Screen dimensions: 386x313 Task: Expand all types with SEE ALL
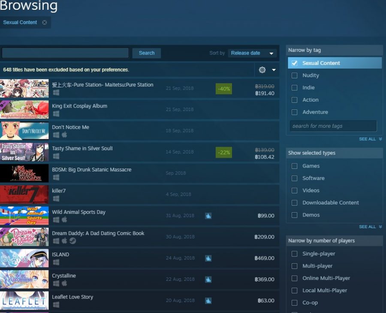[x=370, y=226]
